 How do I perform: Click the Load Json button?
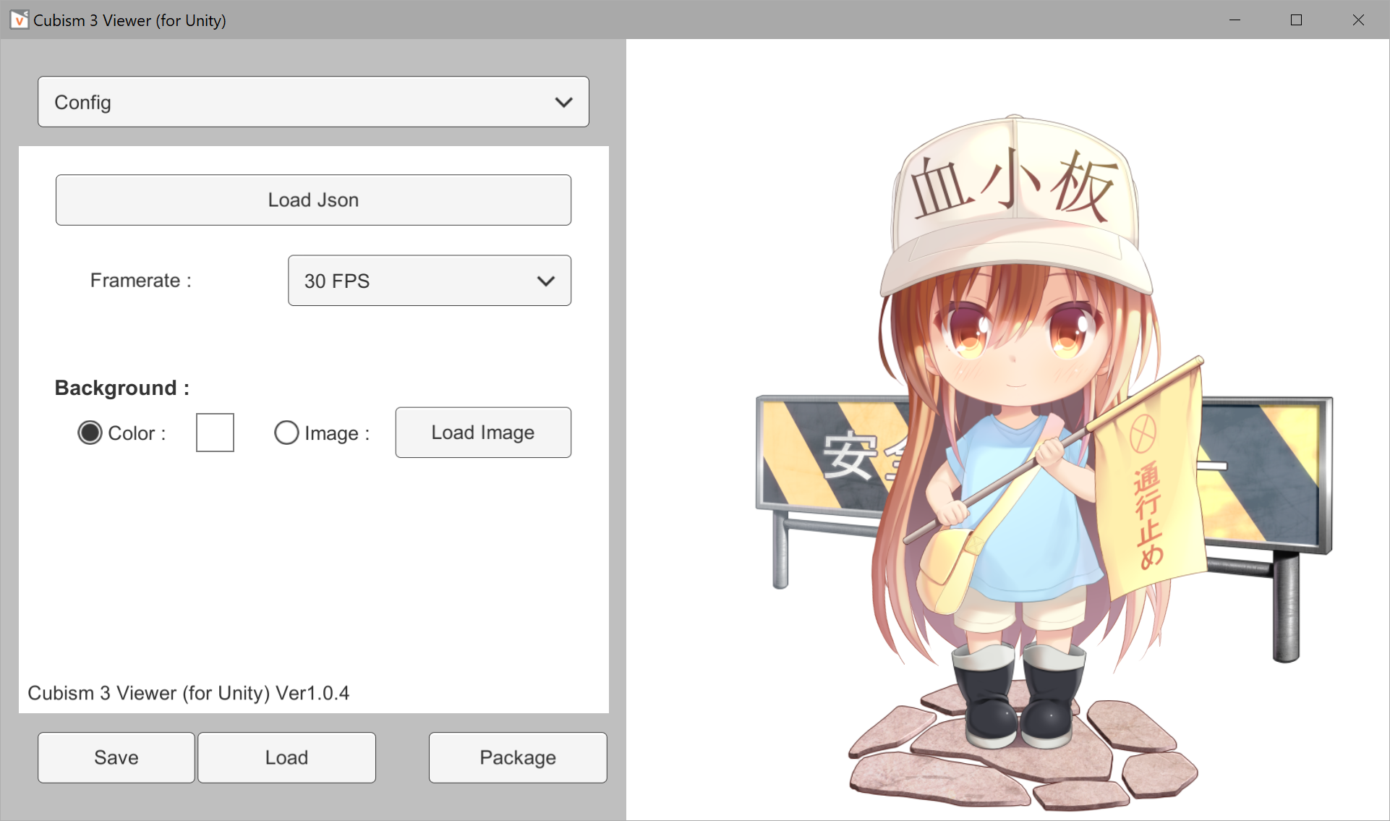[x=313, y=200]
